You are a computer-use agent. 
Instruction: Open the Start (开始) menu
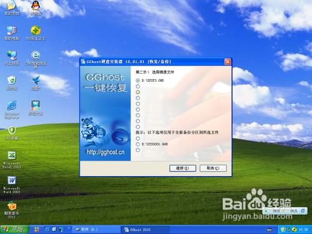[x=14, y=230]
